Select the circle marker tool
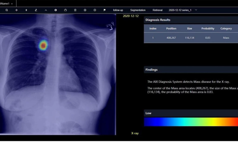Image resolution: width=238 pixels, height=142 pixels. point(56,10)
